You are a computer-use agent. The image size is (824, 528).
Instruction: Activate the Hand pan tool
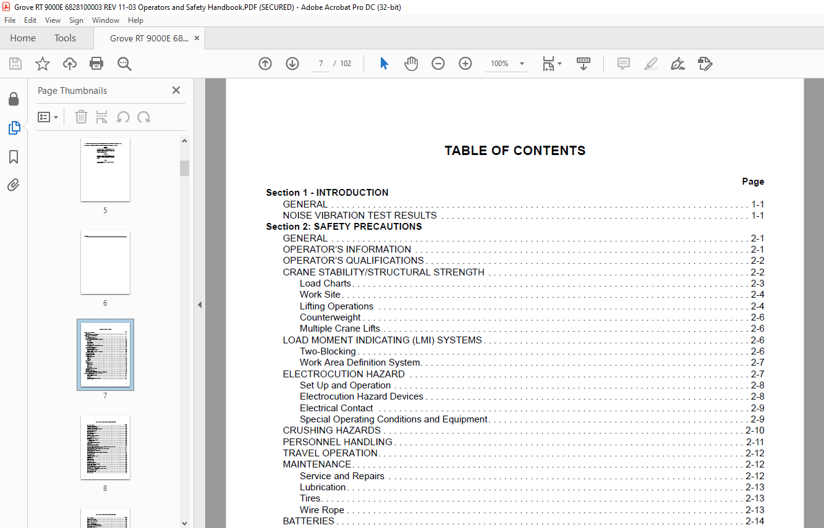point(411,64)
